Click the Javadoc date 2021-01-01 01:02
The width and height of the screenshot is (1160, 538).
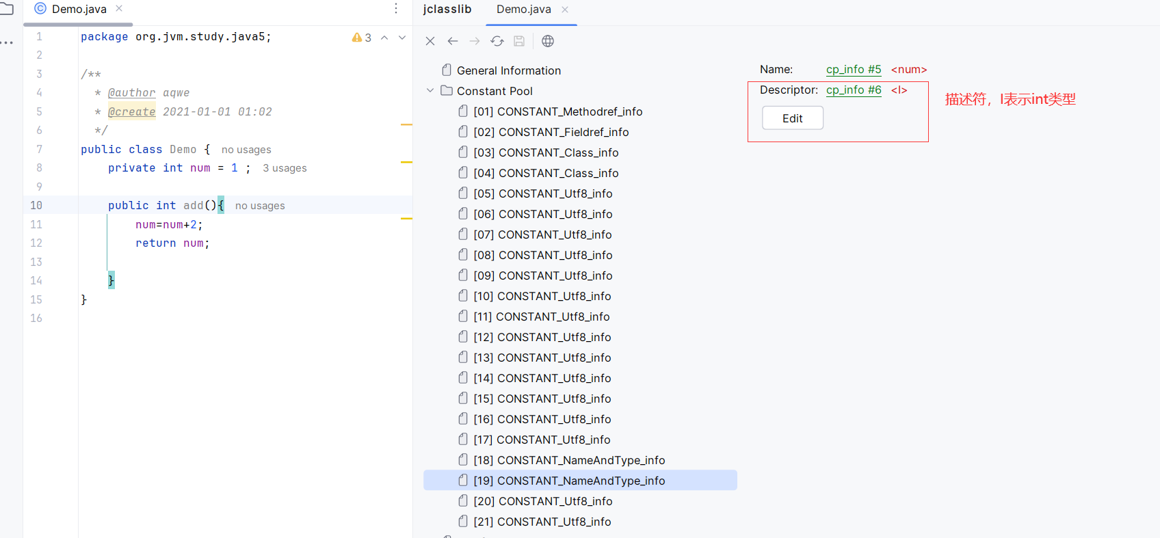pyautogui.click(x=217, y=112)
